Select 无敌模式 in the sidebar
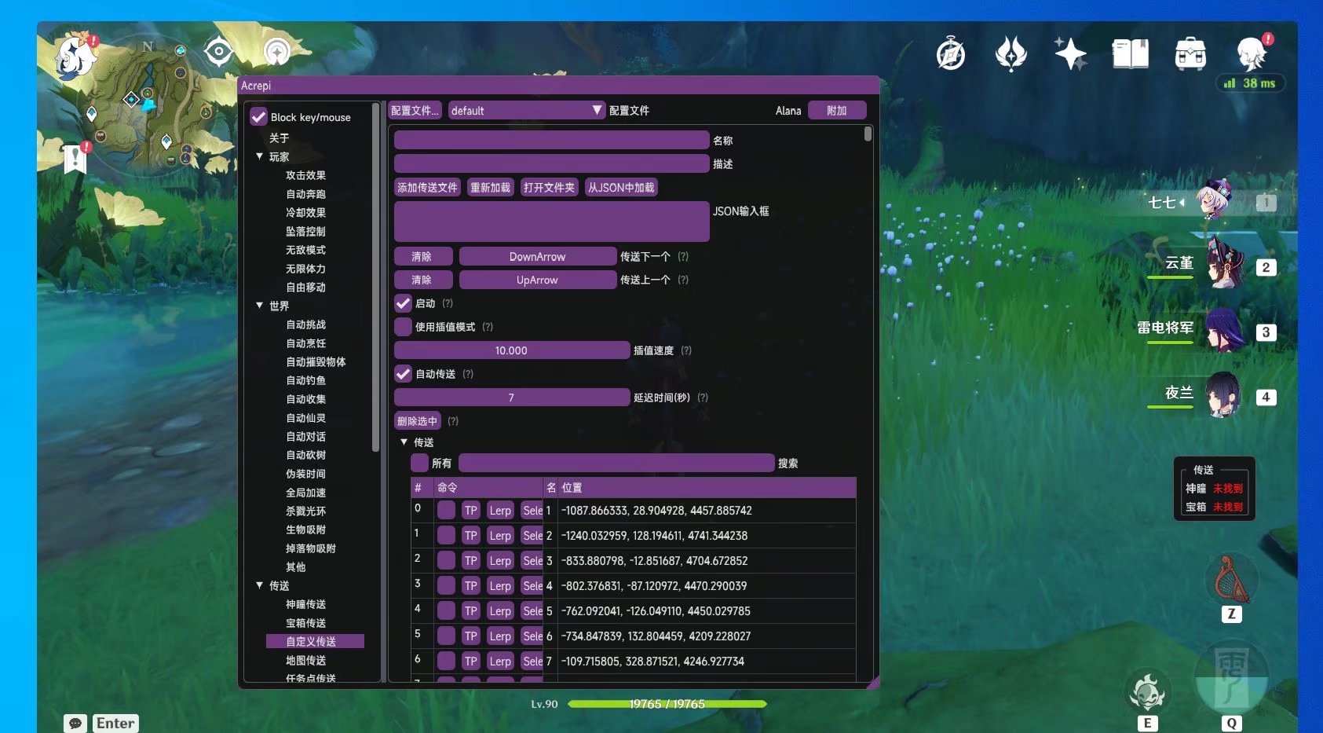 [x=305, y=250]
